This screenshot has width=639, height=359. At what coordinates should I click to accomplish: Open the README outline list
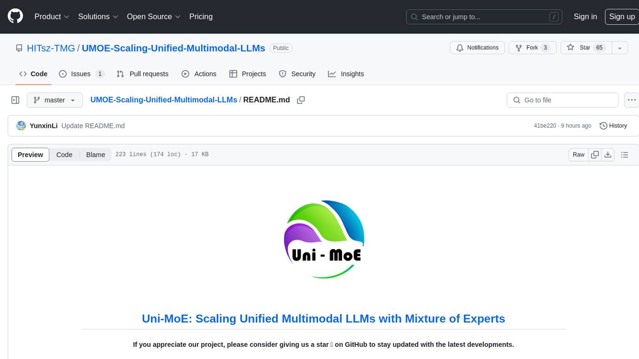624,155
